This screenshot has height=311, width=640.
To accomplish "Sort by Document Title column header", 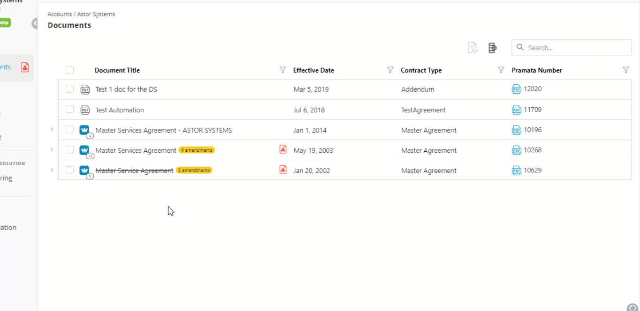I will point(117,70).
